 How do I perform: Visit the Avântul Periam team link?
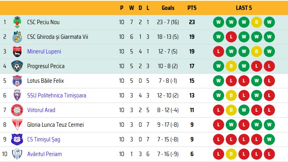click(44, 154)
